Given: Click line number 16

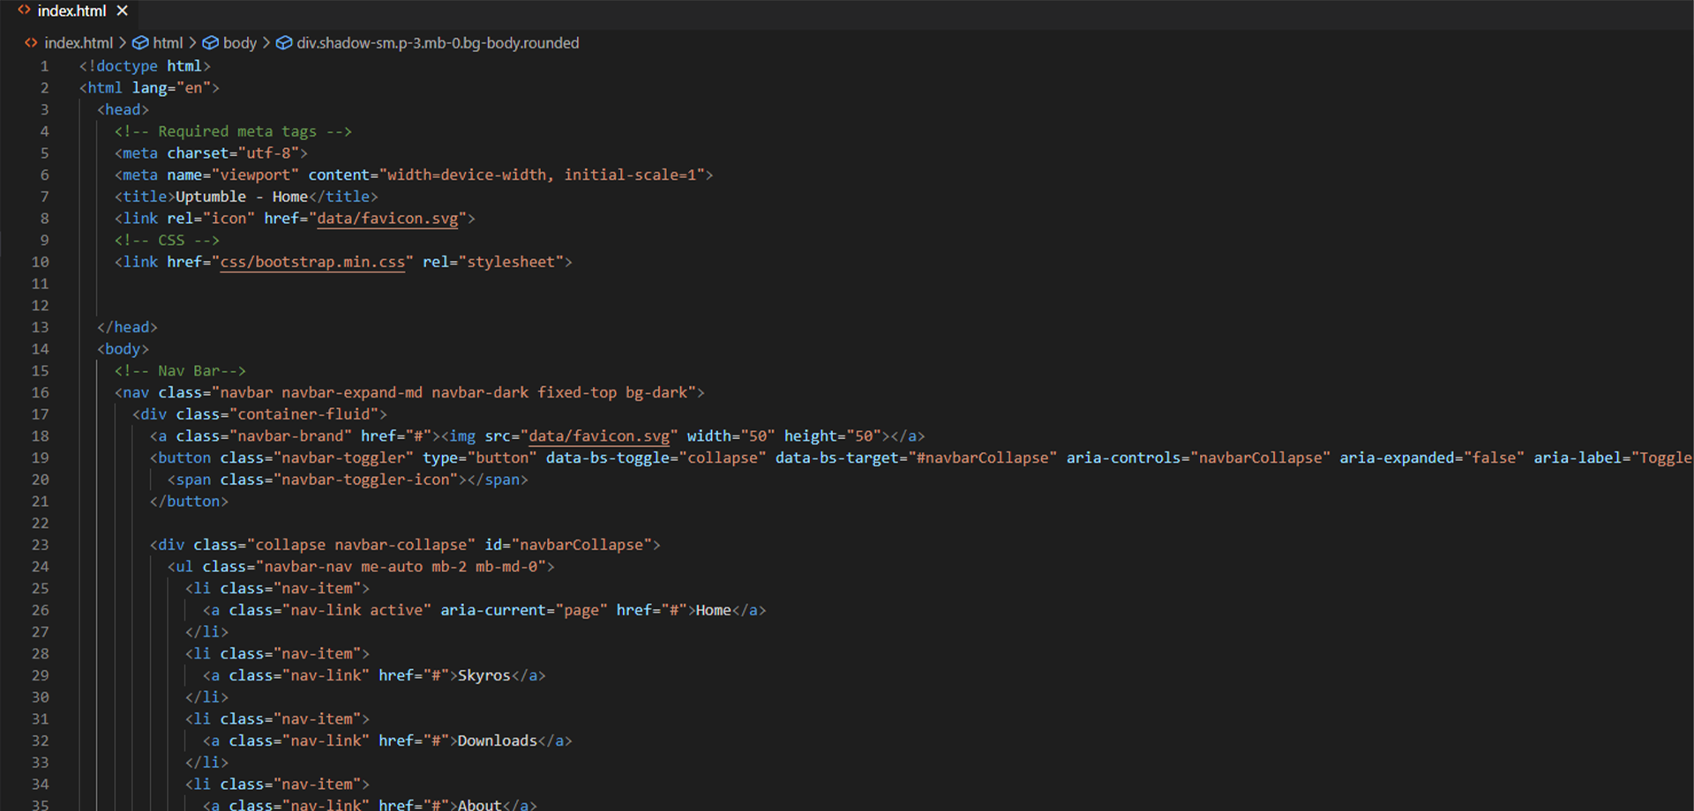Looking at the screenshot, I should pos(41,393).
